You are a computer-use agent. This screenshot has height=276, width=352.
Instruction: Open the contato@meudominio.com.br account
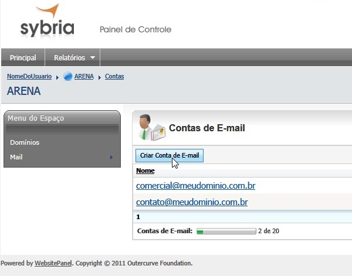(192, 202)
